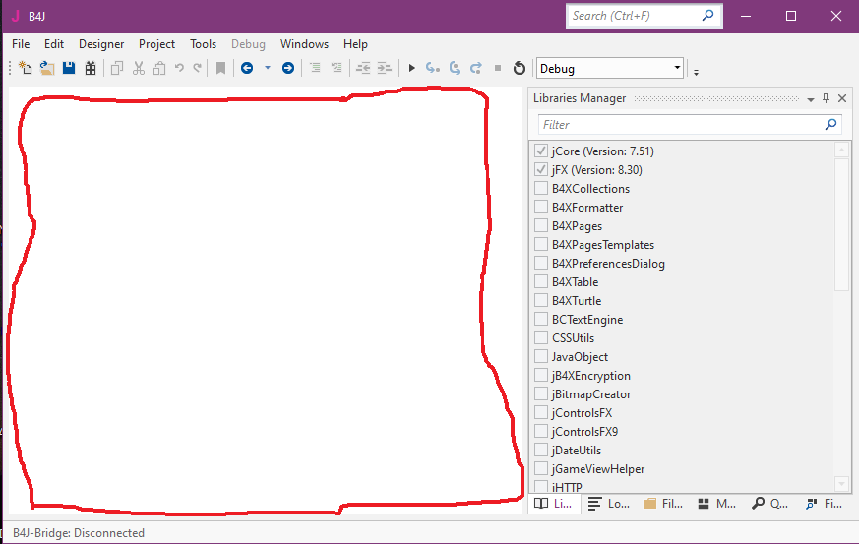This screenshot has width=859, height=544.
Task: Tick the B4XTurtle library checkbox
Action: pos(541,300)
